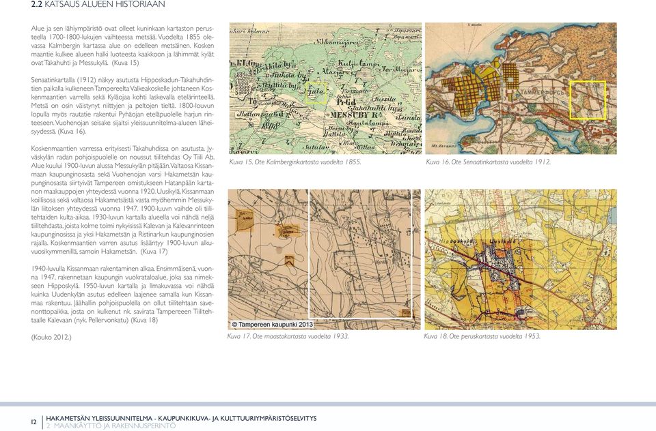Click the 1933 terrain map image

coord(324,259)
